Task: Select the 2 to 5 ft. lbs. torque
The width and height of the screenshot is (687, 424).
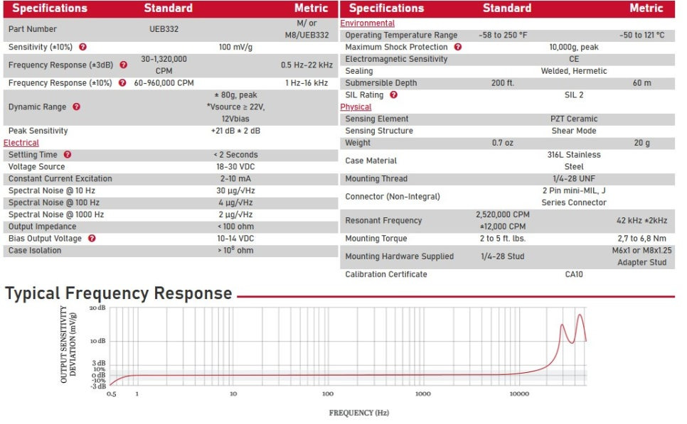Action: [x=503, y=239]
